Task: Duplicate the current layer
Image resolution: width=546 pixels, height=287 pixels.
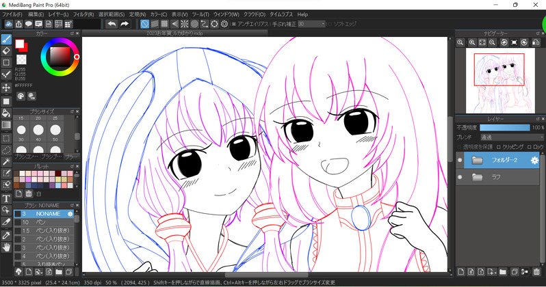Action: (x=515, y=272)
